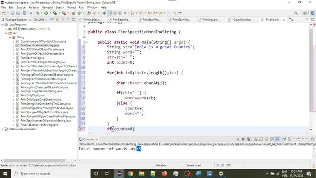Screen dimensions: 316x178
Task: Maximize the Console view
Action: (312, 139)
